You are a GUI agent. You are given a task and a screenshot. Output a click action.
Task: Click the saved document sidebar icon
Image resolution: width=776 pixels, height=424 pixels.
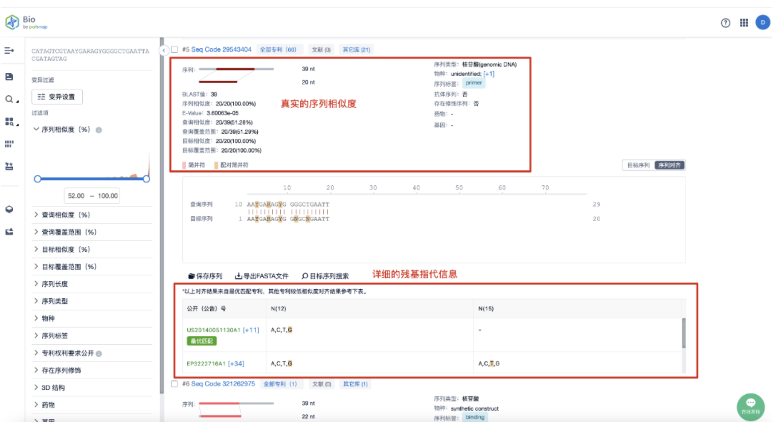pos(9,77)
